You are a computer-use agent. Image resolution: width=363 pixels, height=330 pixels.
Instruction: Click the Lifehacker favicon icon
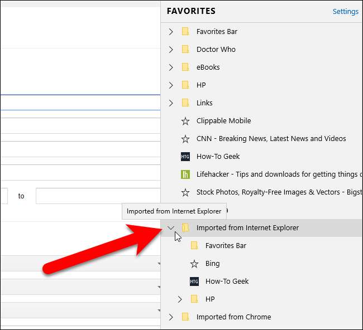185,174
